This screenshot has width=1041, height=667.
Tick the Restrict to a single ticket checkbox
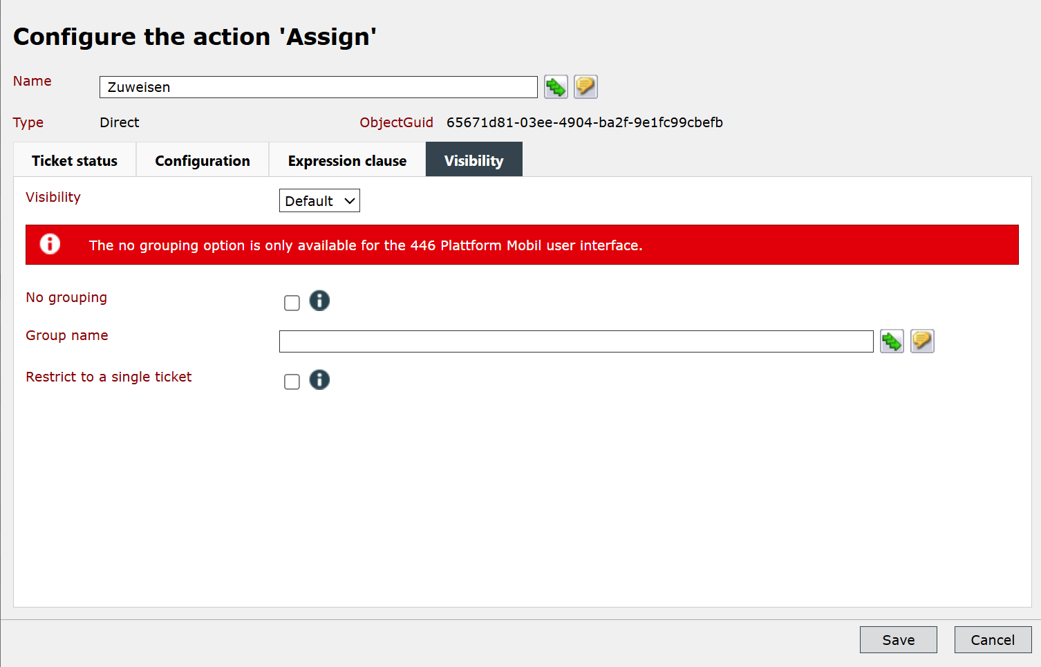292,382
